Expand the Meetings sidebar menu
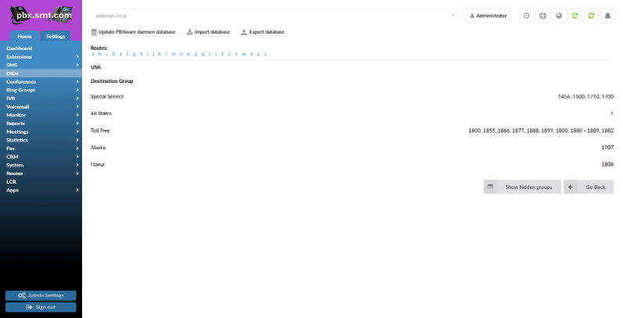 coord(41,131)
